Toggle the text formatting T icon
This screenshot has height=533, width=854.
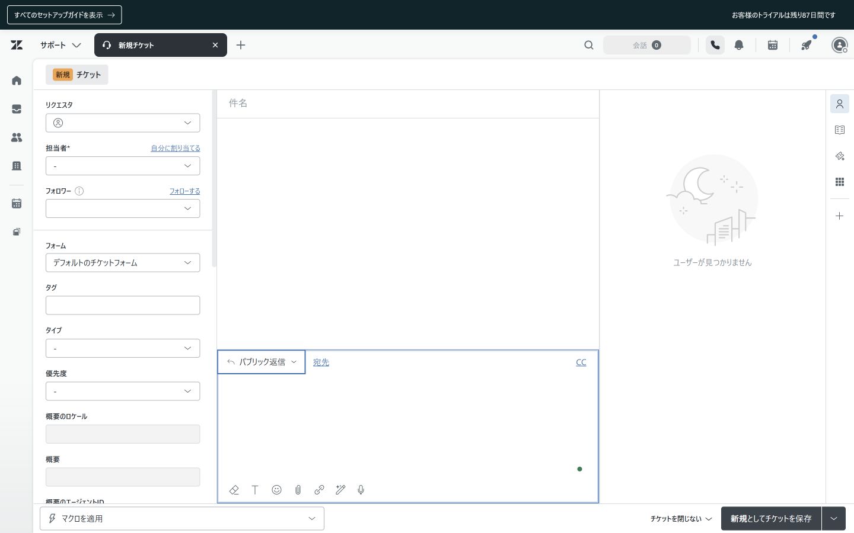255,490
